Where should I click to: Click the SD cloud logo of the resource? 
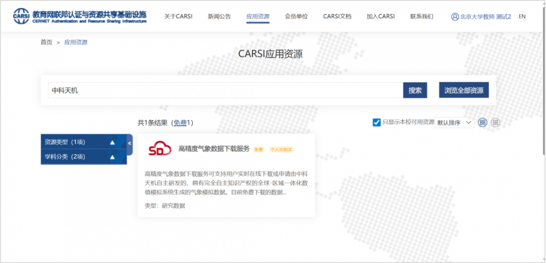(160, 148)
